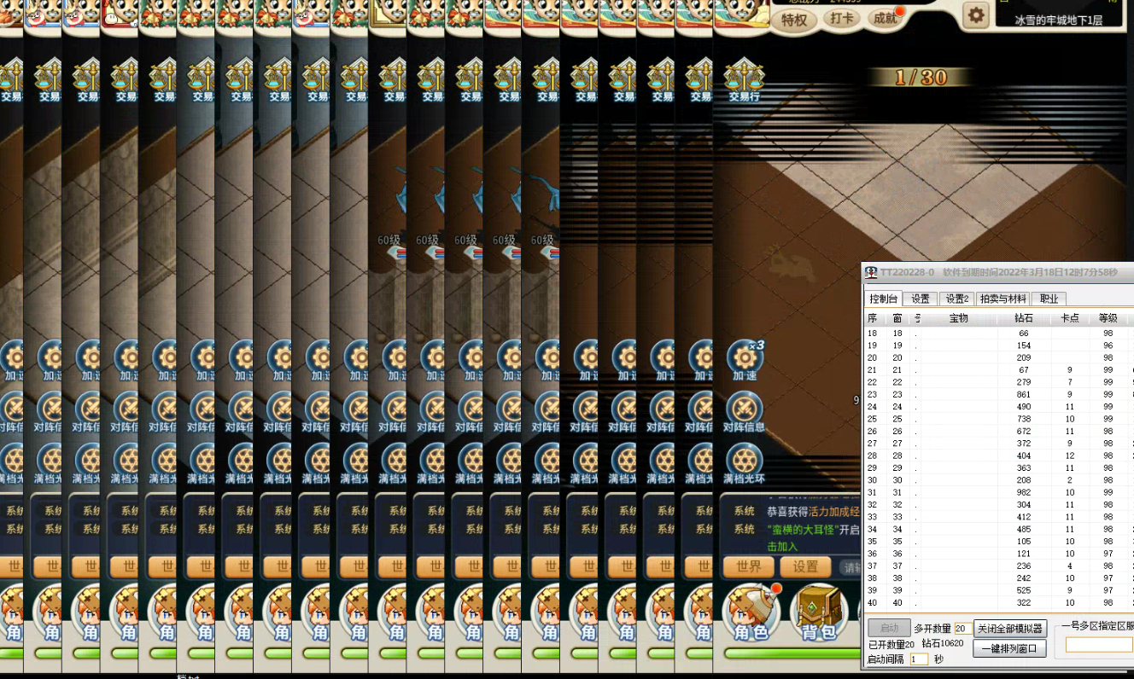Select table row with diamond value 672
This screenshot has width=1134, height=679.
999,431
